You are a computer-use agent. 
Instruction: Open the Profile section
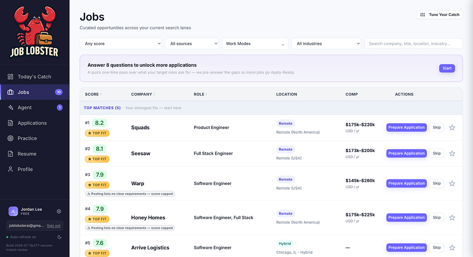[x=35, y=169]
